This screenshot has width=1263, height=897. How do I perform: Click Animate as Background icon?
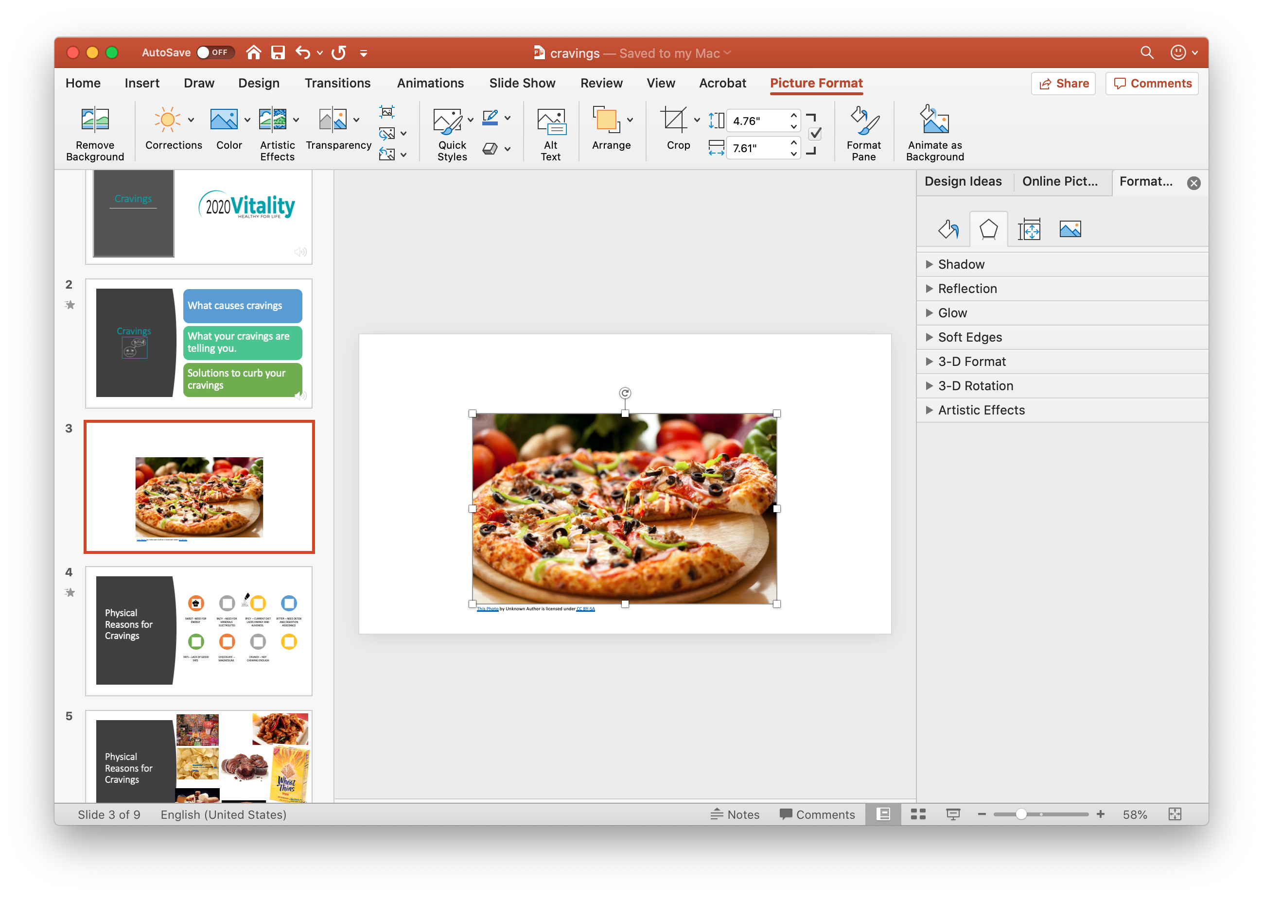[934, 121]
